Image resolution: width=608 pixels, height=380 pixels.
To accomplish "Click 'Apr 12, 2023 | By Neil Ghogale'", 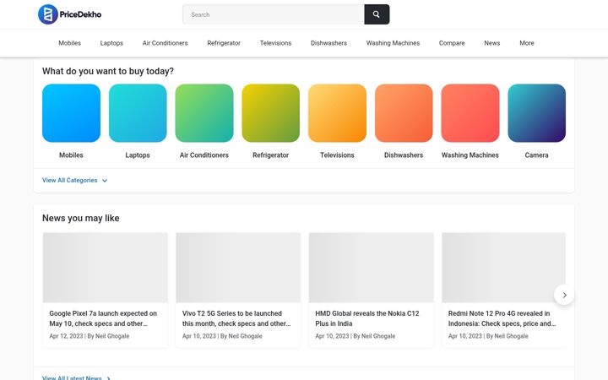I will pos(90,336).
